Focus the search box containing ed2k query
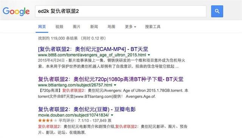 pyautogui.click(x=121, y=11)
